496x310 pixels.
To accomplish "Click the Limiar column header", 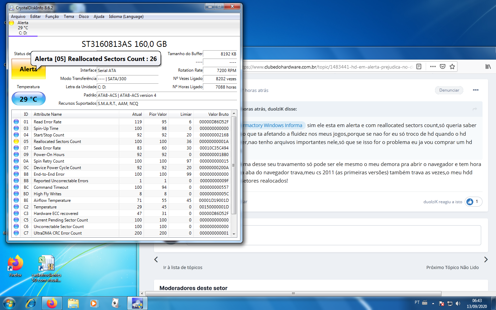I will click(x=181, y=114).
